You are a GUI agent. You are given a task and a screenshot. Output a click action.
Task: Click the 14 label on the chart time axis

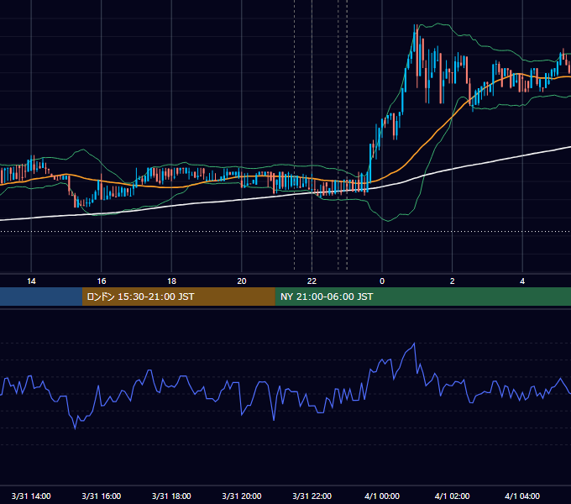pyautogui.click(x=31, y=281)
